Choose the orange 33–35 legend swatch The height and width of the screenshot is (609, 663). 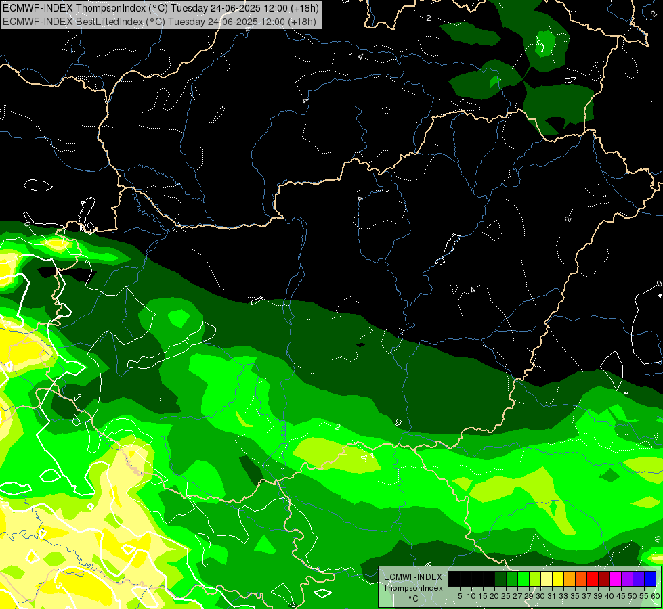[x=570, y=579]
